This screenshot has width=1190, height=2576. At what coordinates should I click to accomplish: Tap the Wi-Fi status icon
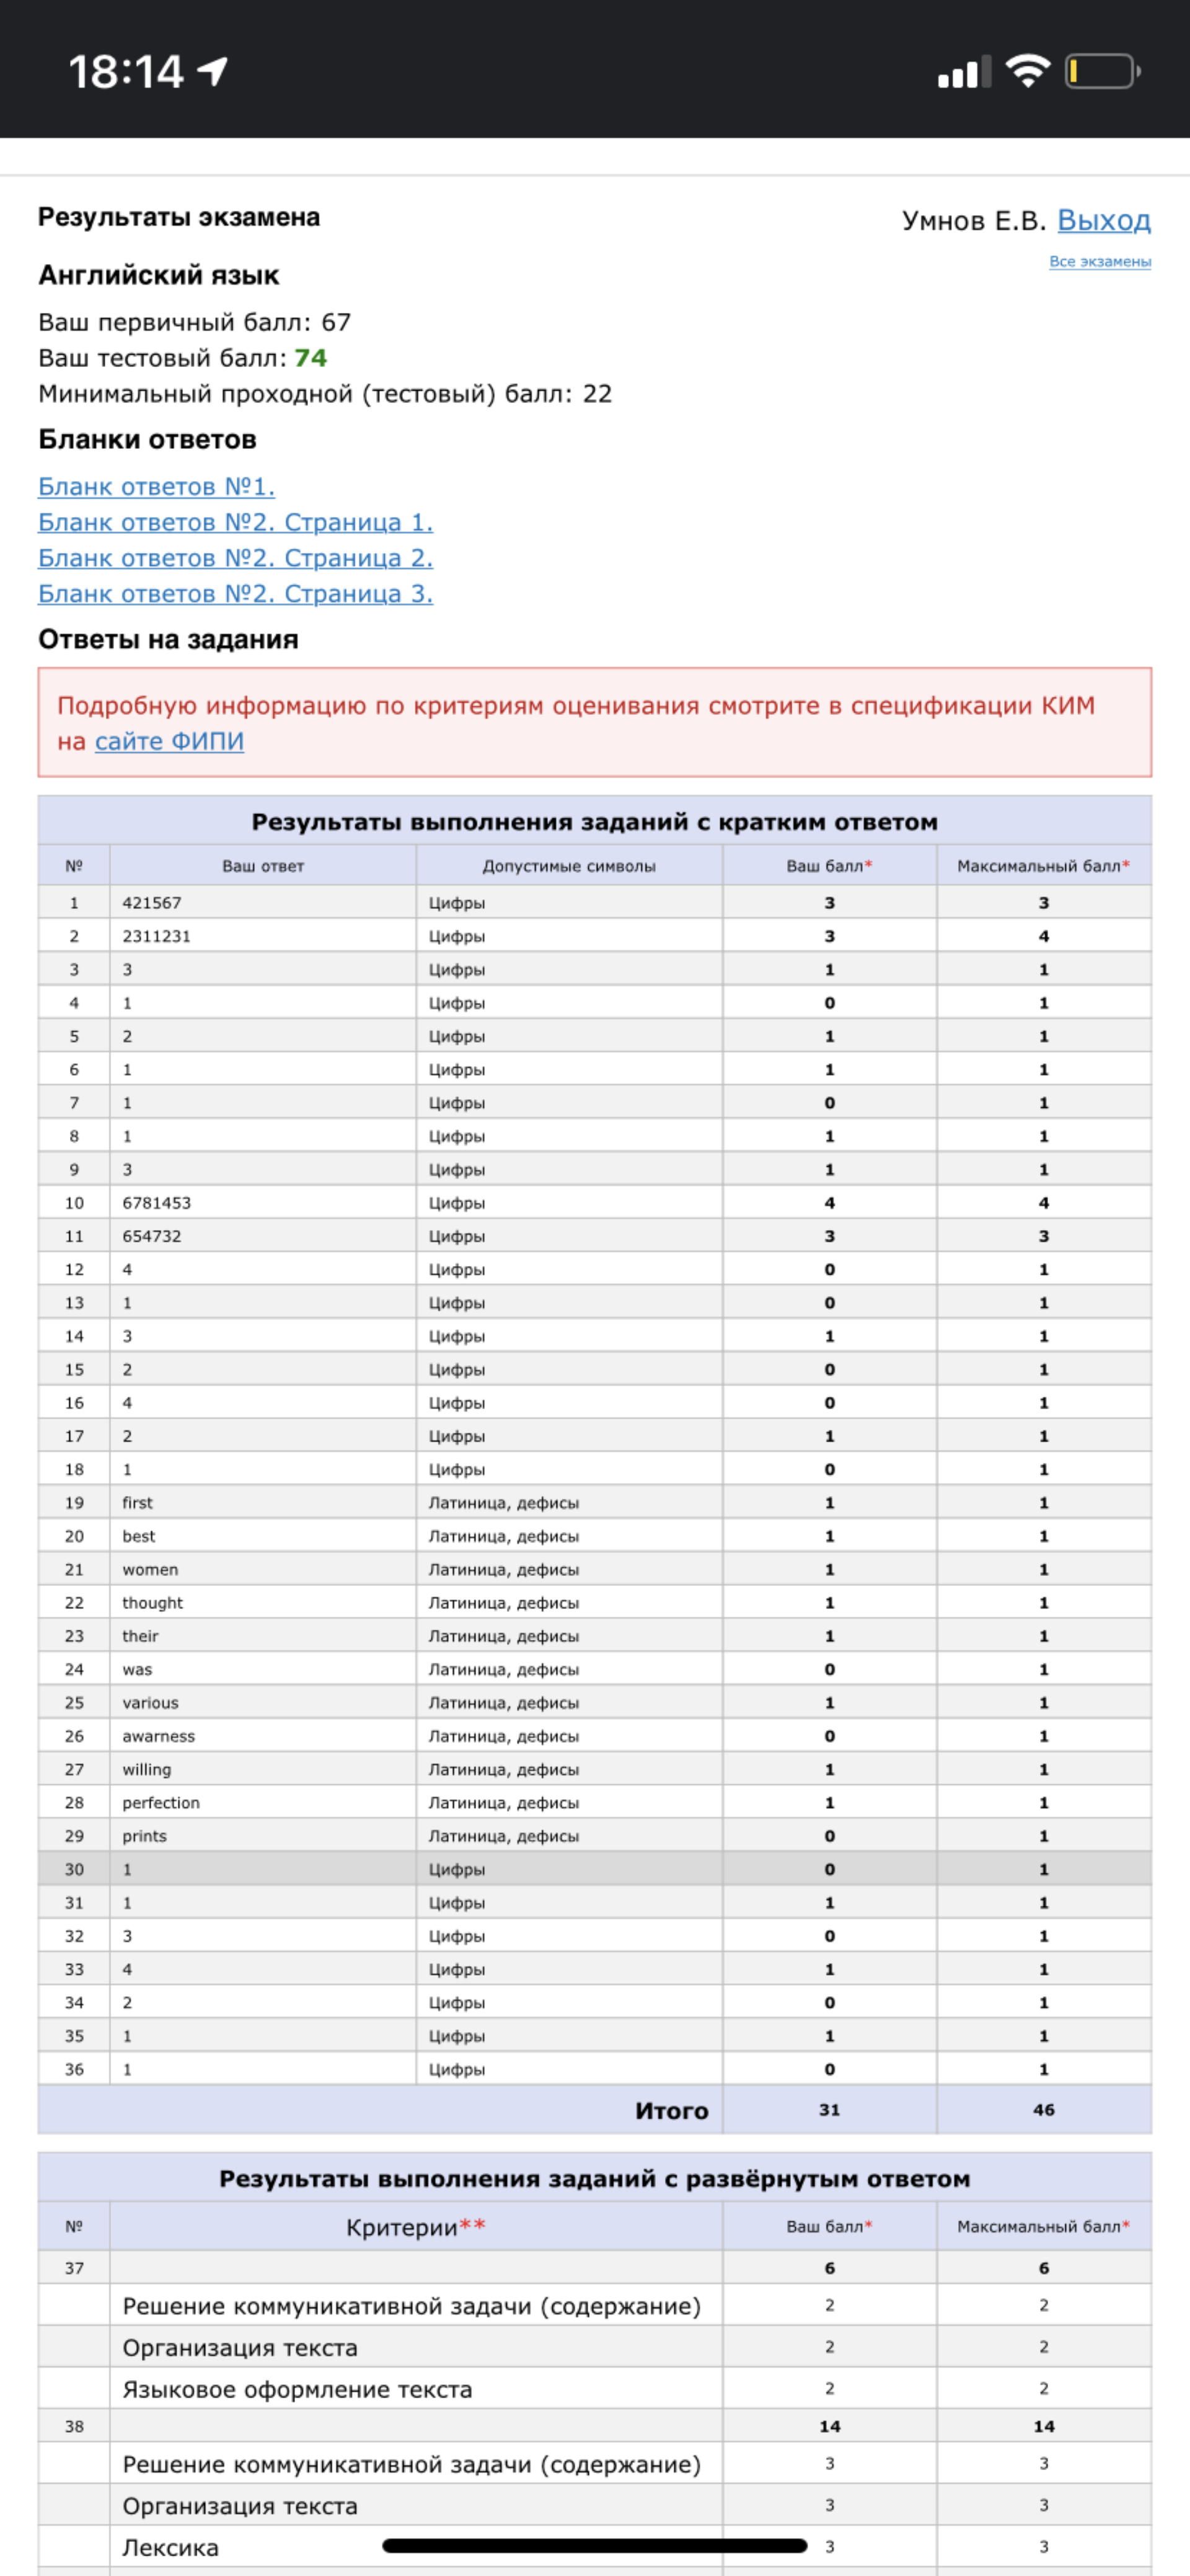pyautogui.click(x=1027, y=71)
